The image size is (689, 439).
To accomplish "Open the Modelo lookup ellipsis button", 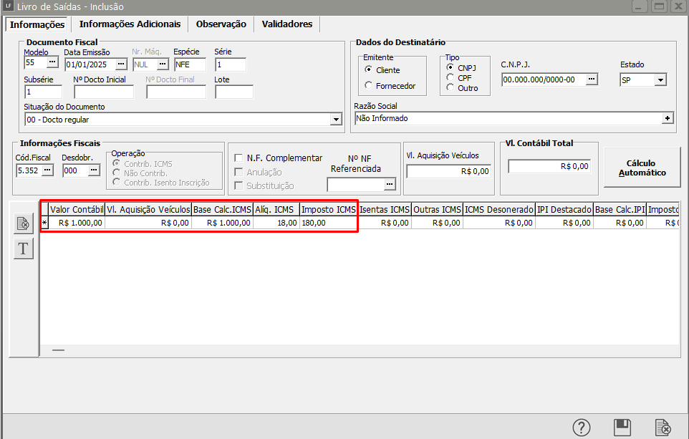I will [52, 64].
